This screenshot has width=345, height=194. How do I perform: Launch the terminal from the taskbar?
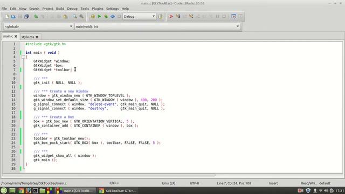coord(35,191)
